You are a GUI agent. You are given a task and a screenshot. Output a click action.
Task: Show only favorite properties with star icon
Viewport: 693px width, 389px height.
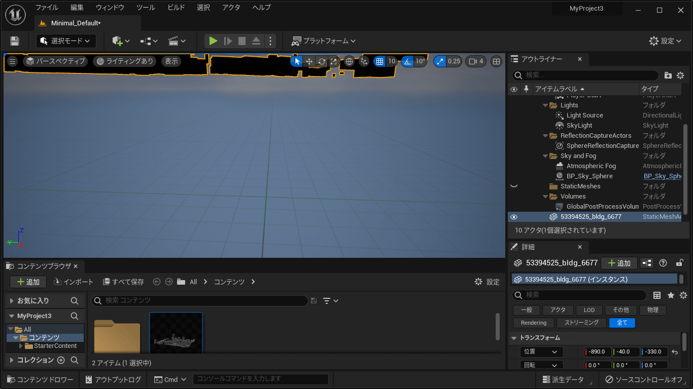pos(671,295)
